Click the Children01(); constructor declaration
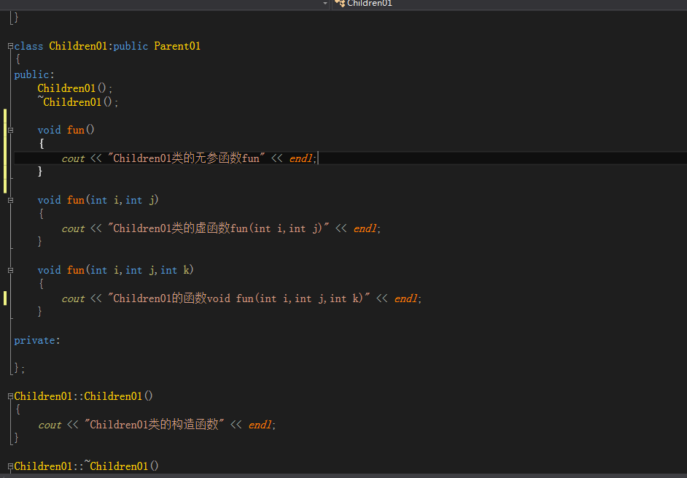This screenshot has width=687, height=478. [75, 88]
